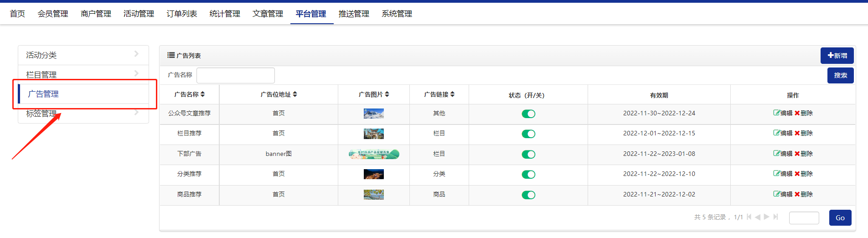Focus the 广告名称 search input field
868x238 pixels.
235,75
